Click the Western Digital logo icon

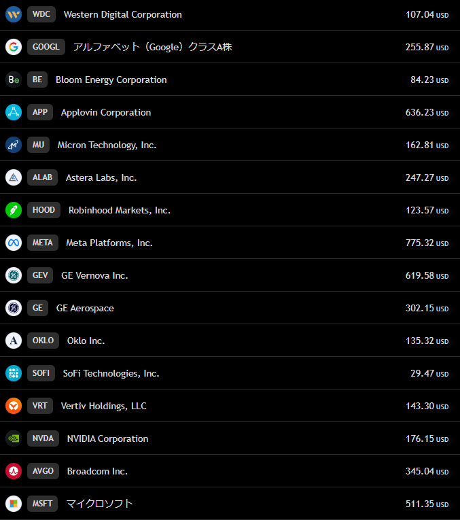pos(14,14)
